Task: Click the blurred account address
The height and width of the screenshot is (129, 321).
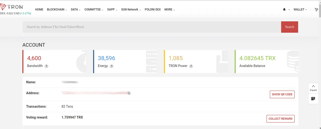Action: point(96,93)
